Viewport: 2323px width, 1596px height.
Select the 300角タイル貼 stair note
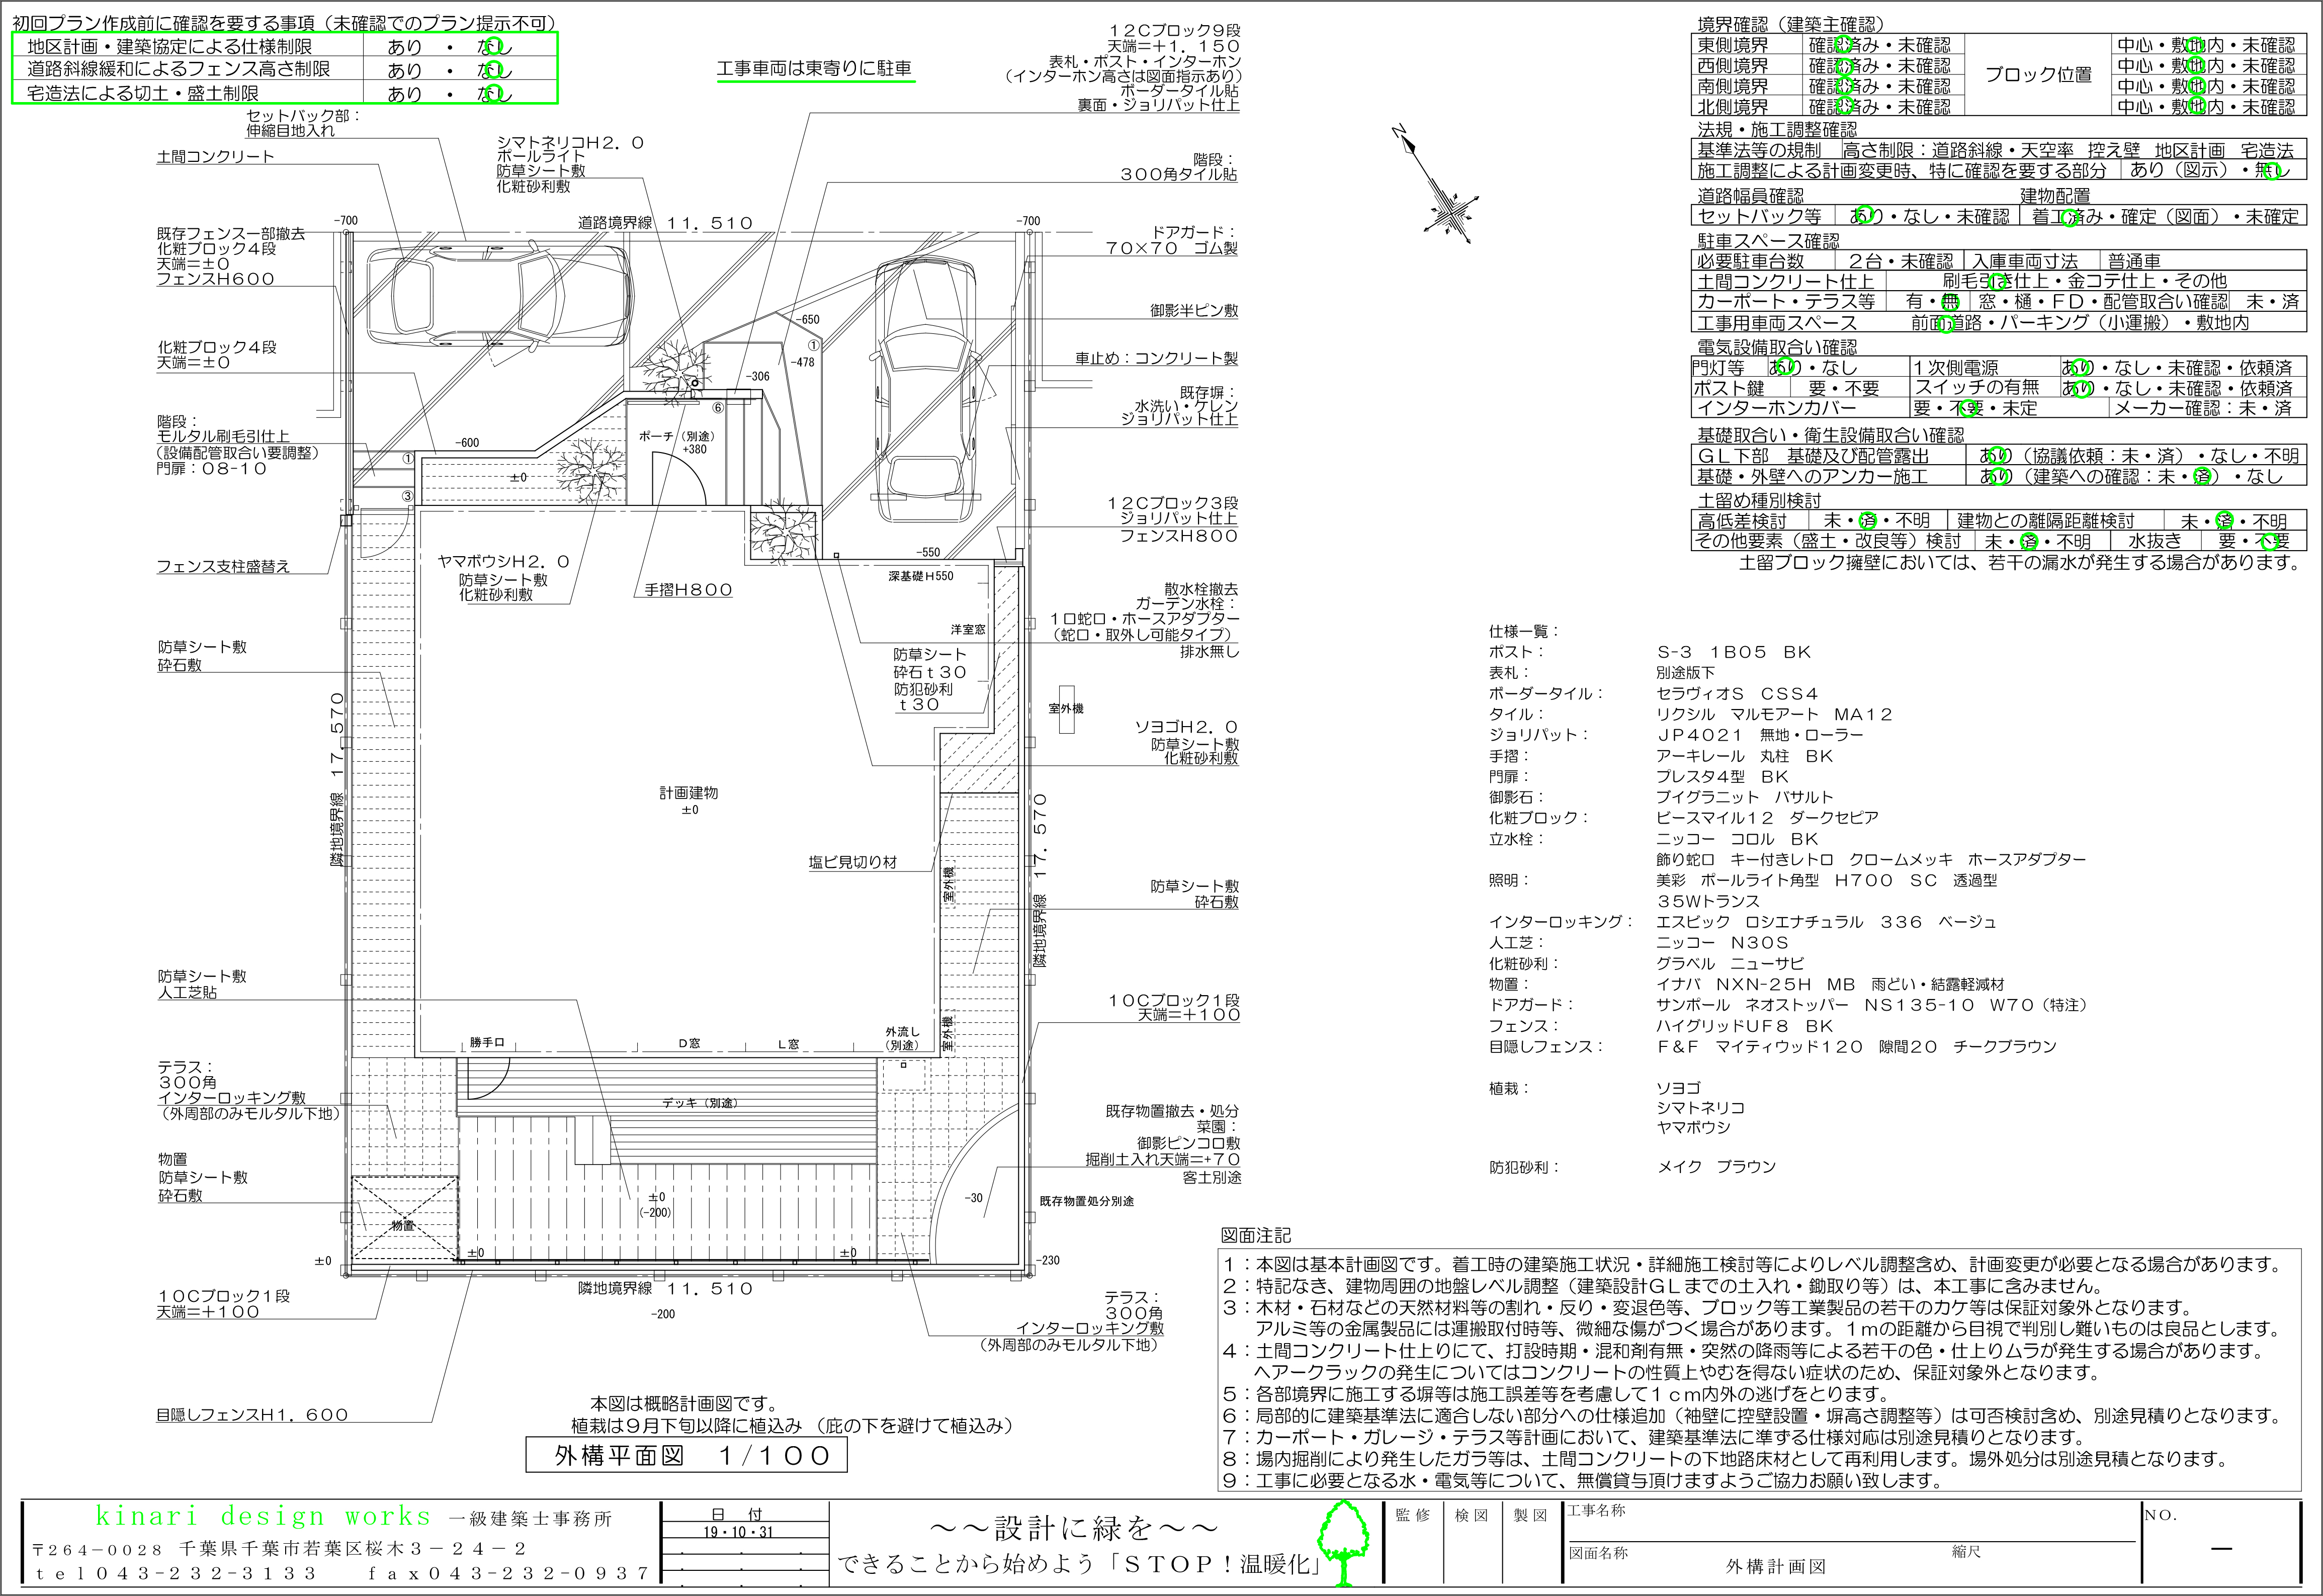click(x=1178, y=174)
